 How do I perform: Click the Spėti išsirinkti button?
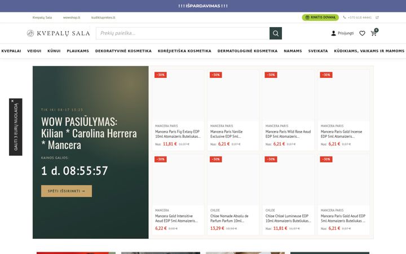67,191
